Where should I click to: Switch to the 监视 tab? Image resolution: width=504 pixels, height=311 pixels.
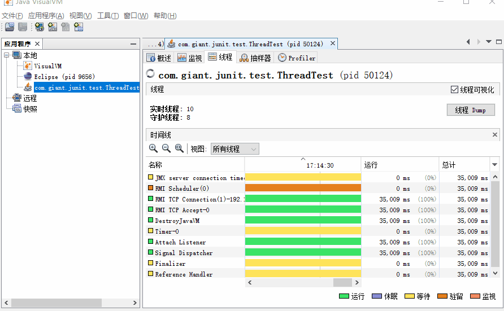[x=189, y=58]
